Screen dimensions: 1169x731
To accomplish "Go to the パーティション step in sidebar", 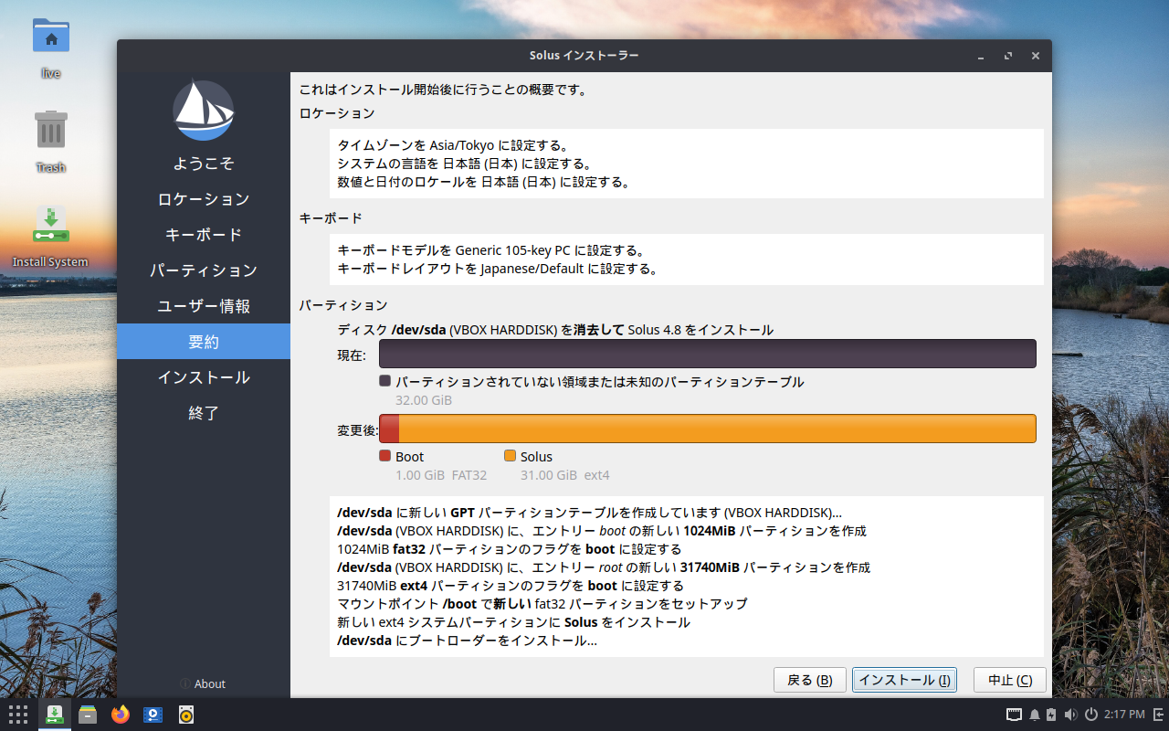I will pos(204,270).
